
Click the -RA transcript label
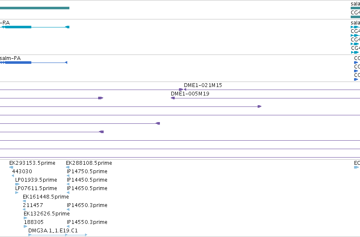click(x=5, y=23)
